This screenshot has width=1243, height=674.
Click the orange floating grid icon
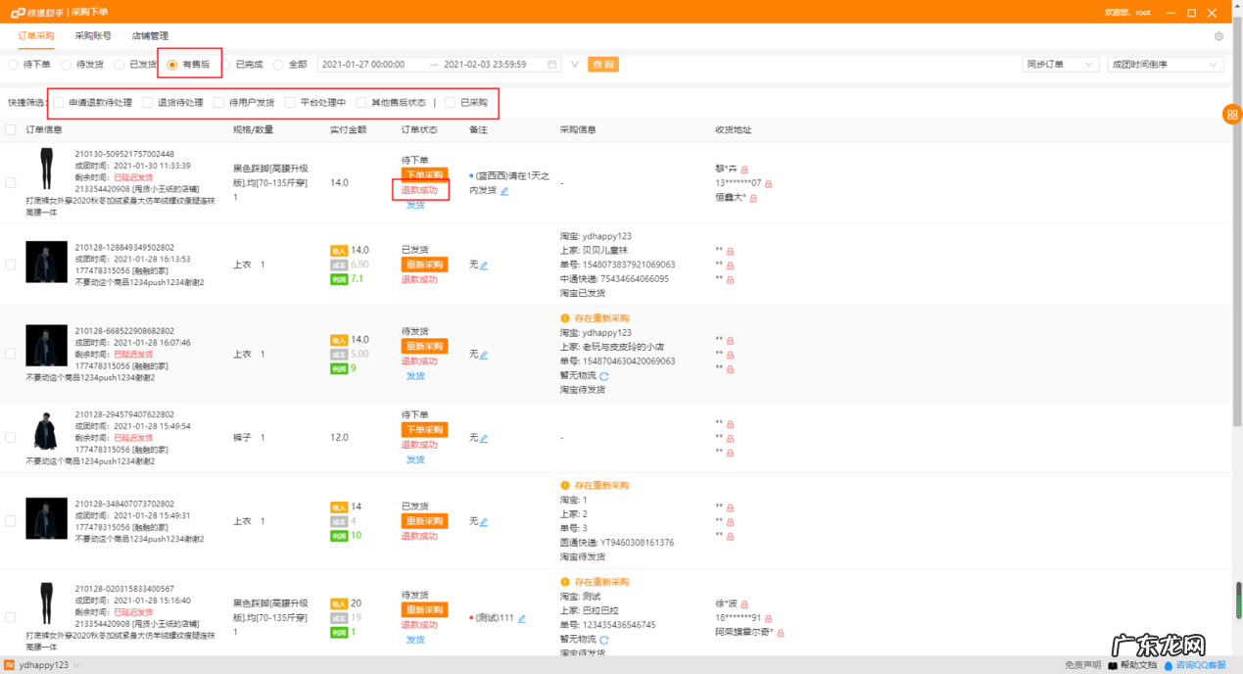[1231, 115]
